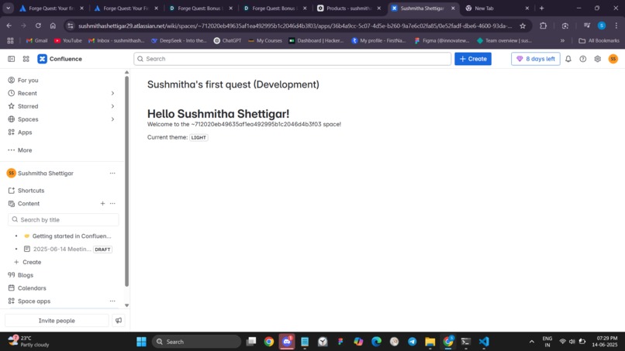
Task: Open All Bookmarks folder
Action: click(x=599, y=40)
